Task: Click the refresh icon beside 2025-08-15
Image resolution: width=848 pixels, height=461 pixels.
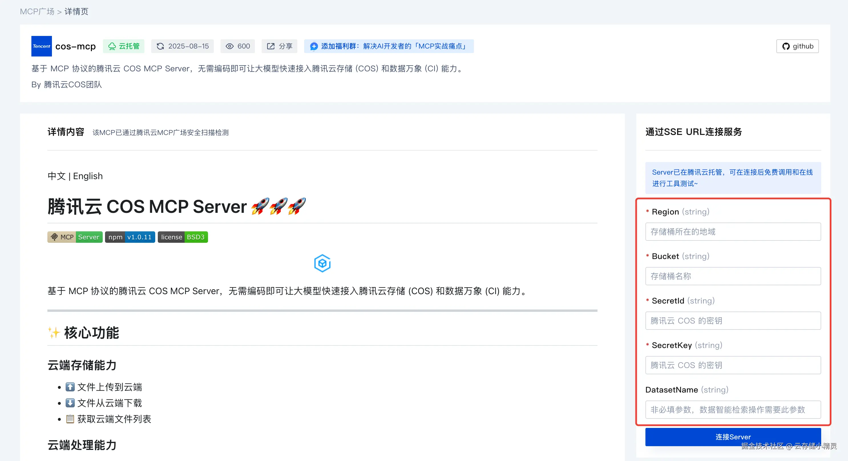Action: point(160,46)
